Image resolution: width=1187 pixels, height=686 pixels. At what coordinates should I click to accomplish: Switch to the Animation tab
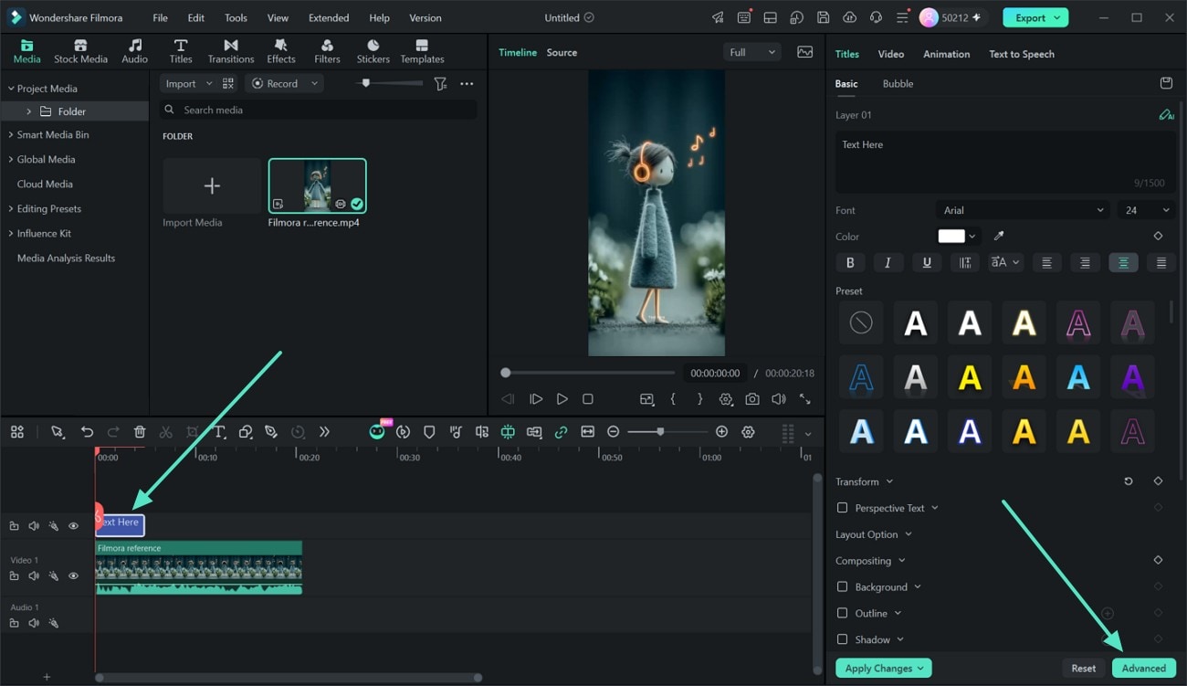(x=946, y=54)
